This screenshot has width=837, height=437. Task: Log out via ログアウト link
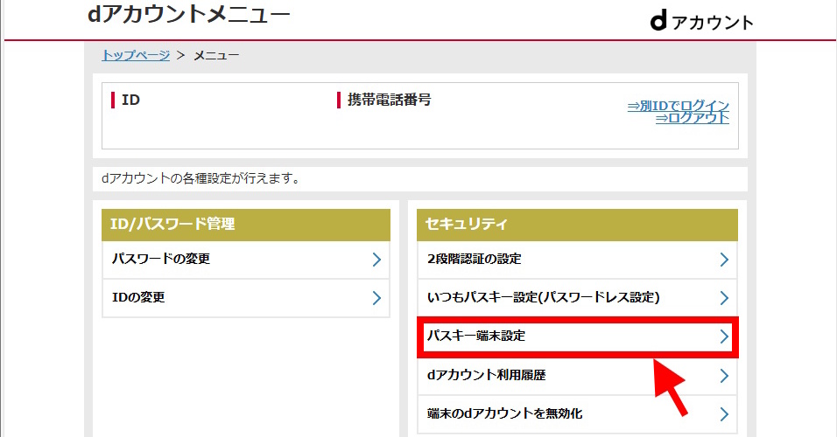(692, 118)
